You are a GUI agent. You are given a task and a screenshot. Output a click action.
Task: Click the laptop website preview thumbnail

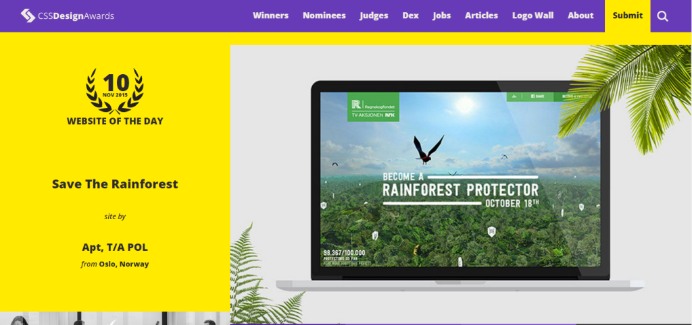(460, 185)
